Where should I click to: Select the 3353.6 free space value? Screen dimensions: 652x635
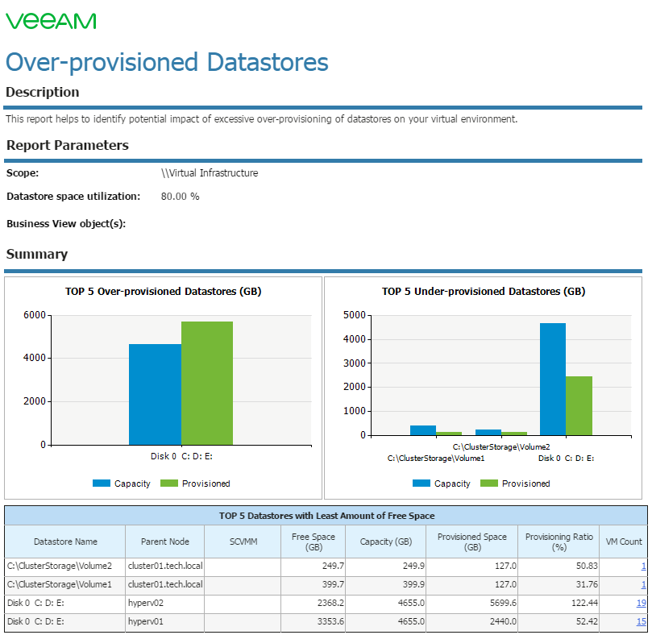pos(331,621)
